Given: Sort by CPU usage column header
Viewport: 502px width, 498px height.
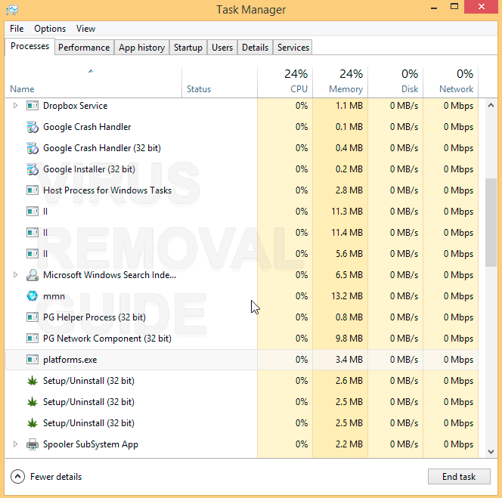Looking at the screenshot, I should [x=285, y=82].
